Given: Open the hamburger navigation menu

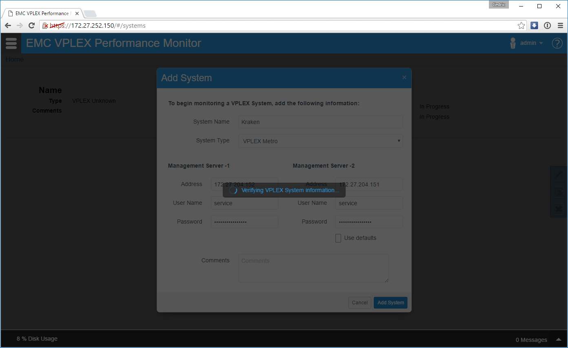Looking at the screenshot, I should pos(11,43).
